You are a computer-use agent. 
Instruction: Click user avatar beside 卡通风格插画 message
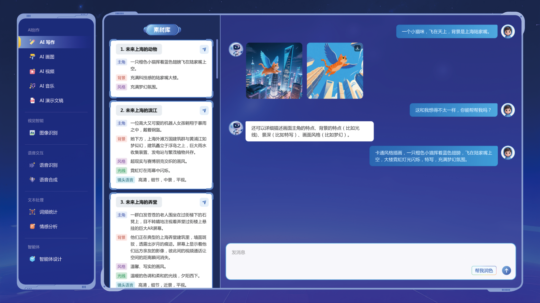pos(508,153)
